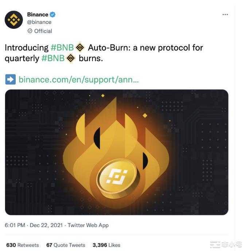This screenshot has height=251, width=245.
Task: Click the blue verified checkmark badge
Action: coord(52,15)
